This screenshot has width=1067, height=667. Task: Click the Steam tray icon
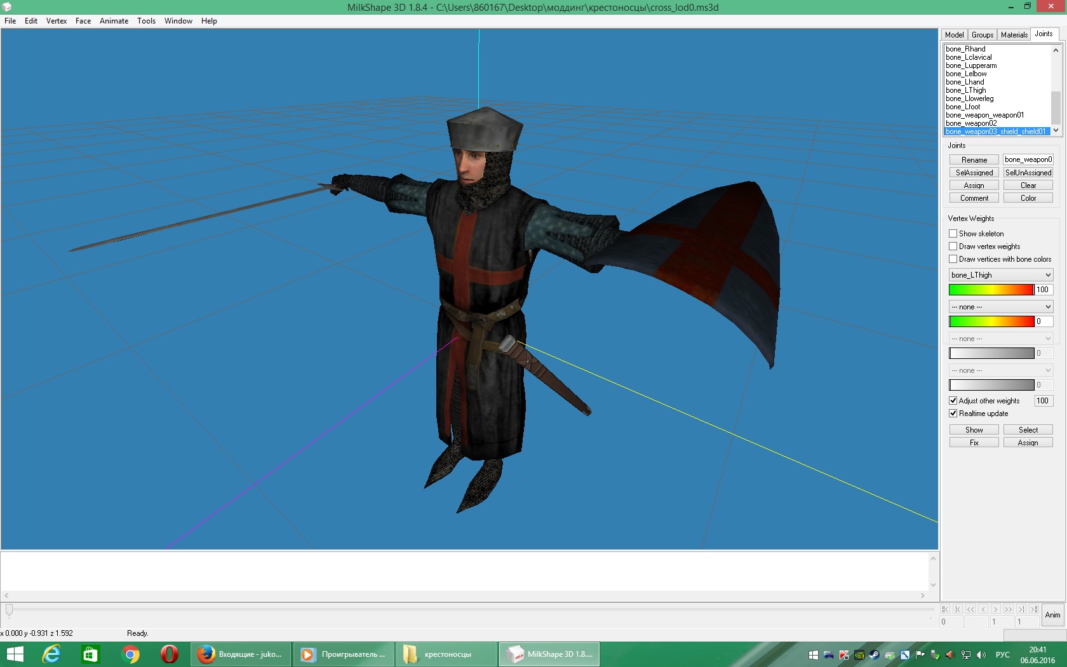click(x=874, y=655)
